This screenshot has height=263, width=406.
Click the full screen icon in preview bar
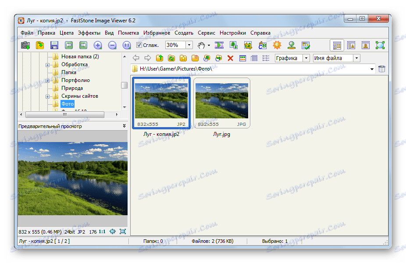(123, 231)
